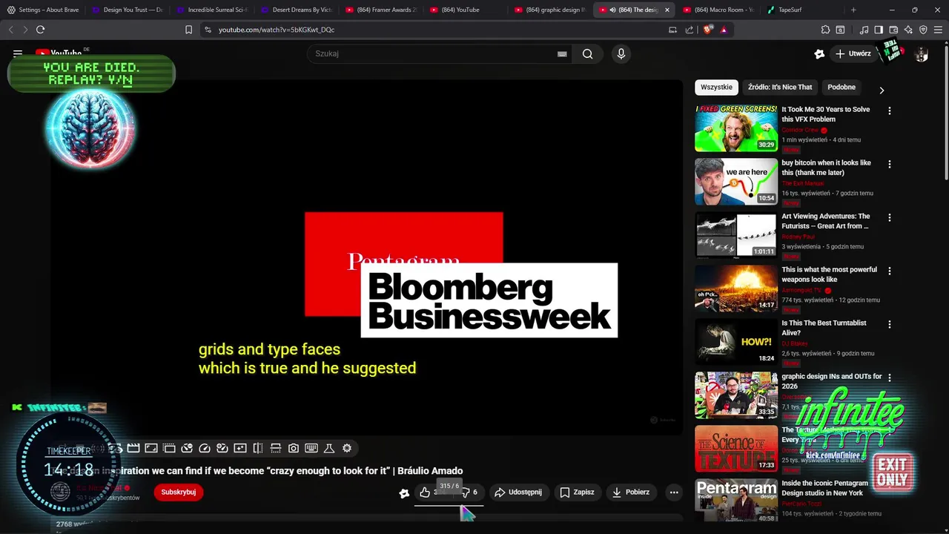
Task: Start voice search with microphone icon
Action: [x=621, y=53]
